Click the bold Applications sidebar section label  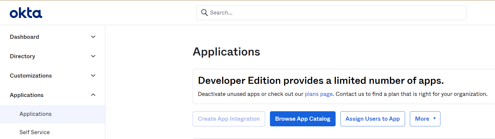[26, 95]
